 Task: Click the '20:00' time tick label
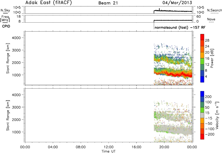164,147
